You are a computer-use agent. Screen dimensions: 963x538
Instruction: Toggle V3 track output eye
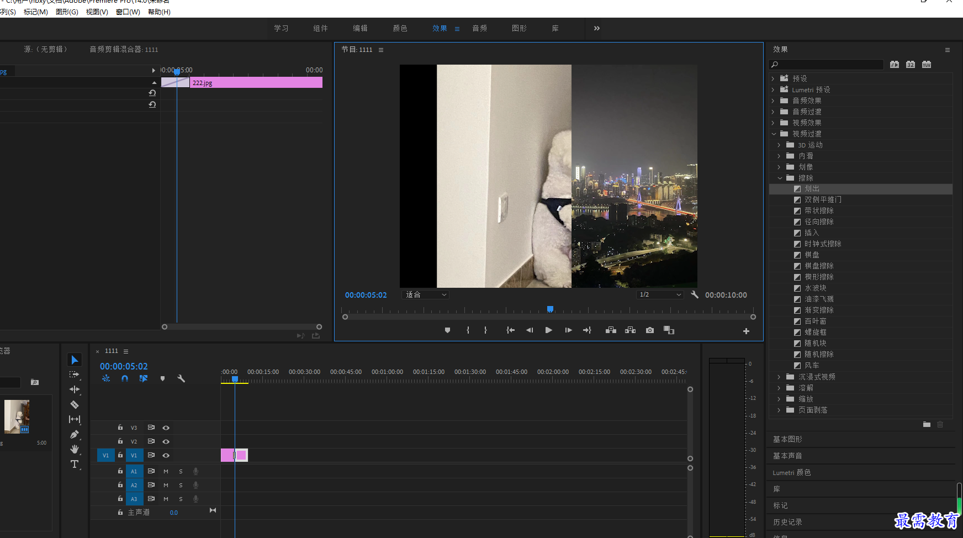tap(166, 428)
